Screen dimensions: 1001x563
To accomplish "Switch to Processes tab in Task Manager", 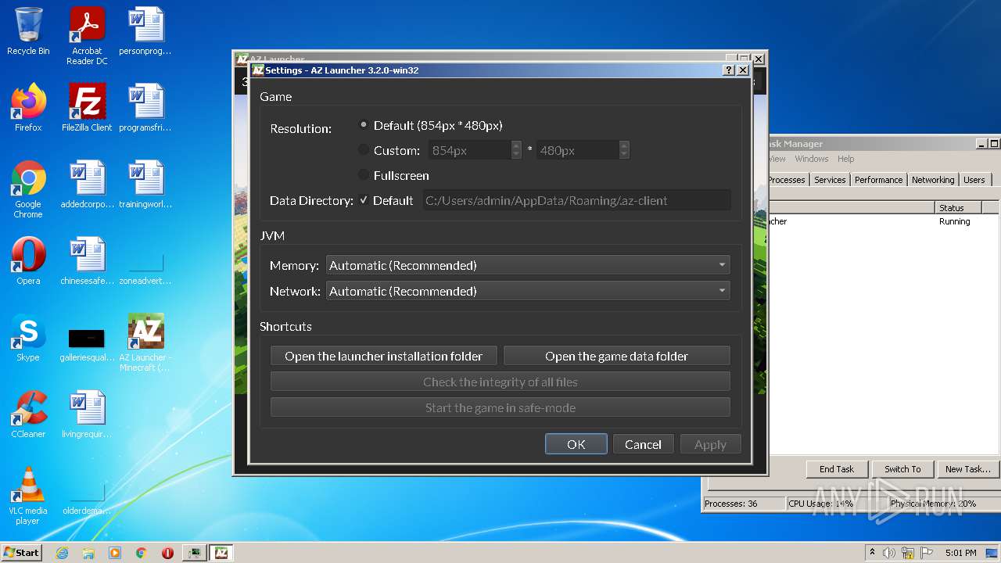I will 787,180.
